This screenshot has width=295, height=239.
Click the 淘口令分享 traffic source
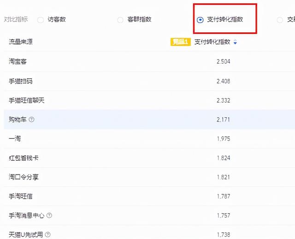coord(24,177)
